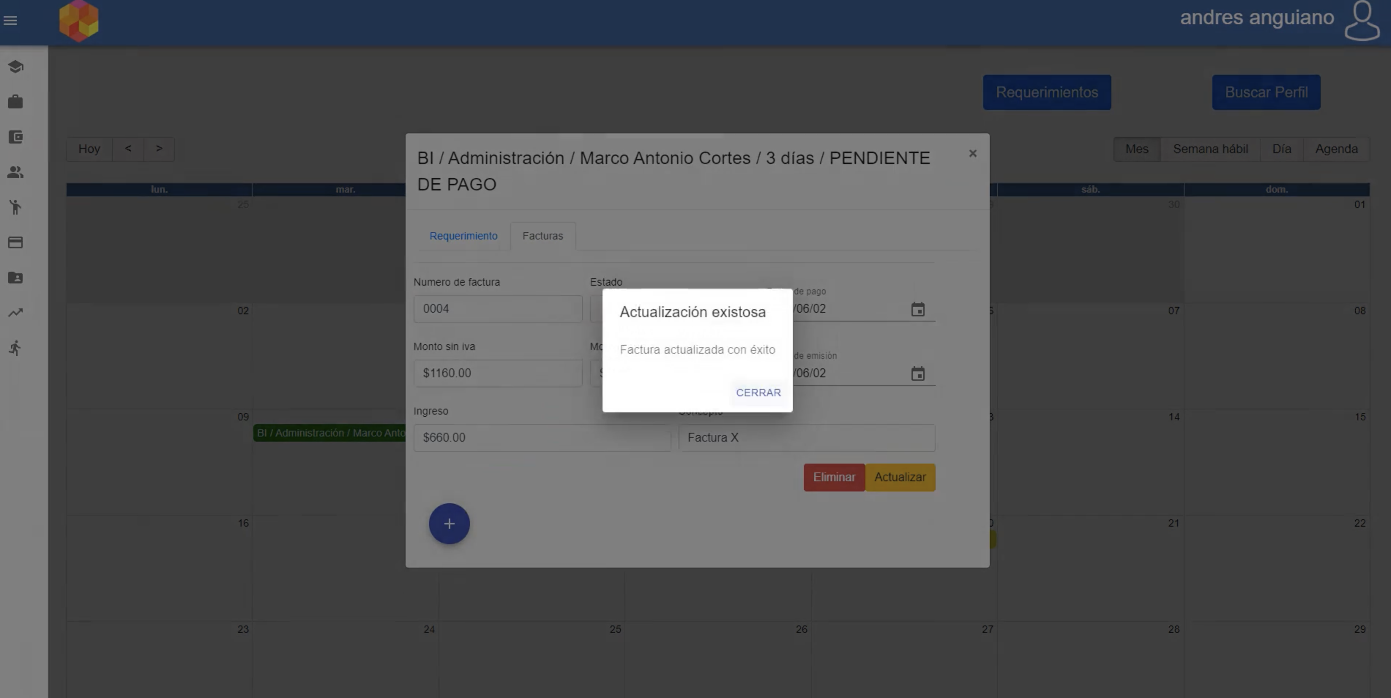Click the fecha de pago date field
Viewport: 1391px width, 698px height.
(850, 309)
